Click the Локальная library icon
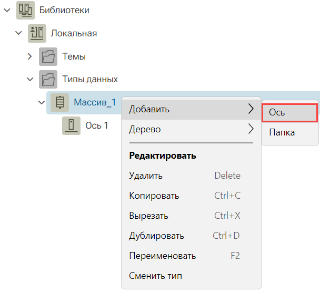Image resolution: width=320 pixels, height=291 pixels. pyautogui.click(x=37, y=33)
